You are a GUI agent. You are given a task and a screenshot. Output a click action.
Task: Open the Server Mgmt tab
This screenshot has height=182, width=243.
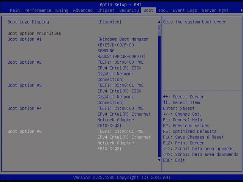click(x=215, y=10)
